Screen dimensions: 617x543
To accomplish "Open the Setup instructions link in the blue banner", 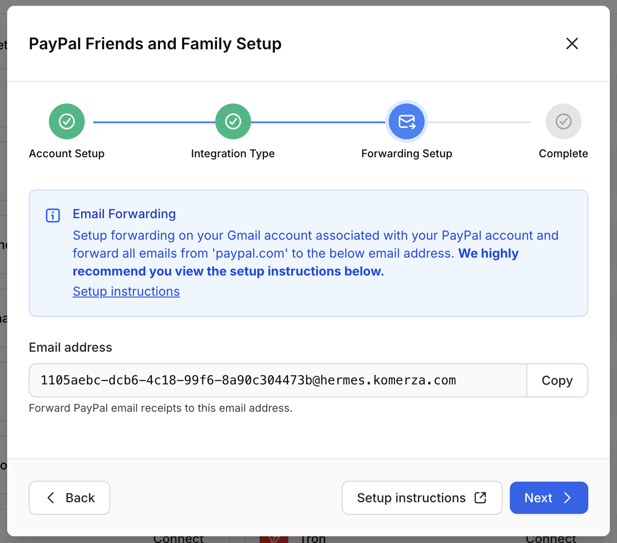I will [x=126, y=291].
